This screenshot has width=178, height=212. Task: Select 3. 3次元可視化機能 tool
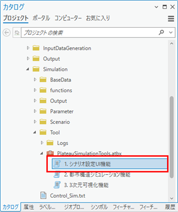86,185
